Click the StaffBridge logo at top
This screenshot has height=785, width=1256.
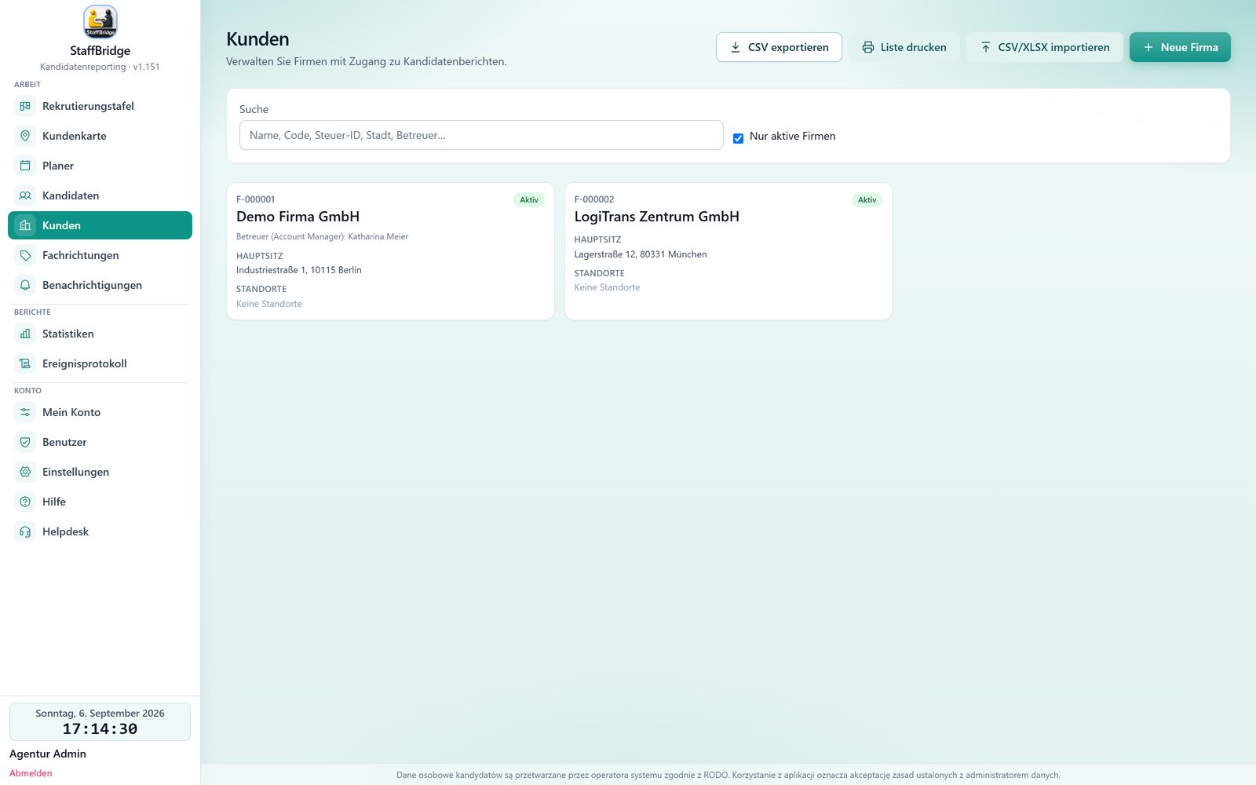click(100, 22)
